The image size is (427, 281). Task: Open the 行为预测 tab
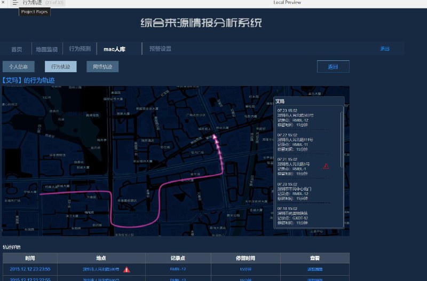[80, 49]
